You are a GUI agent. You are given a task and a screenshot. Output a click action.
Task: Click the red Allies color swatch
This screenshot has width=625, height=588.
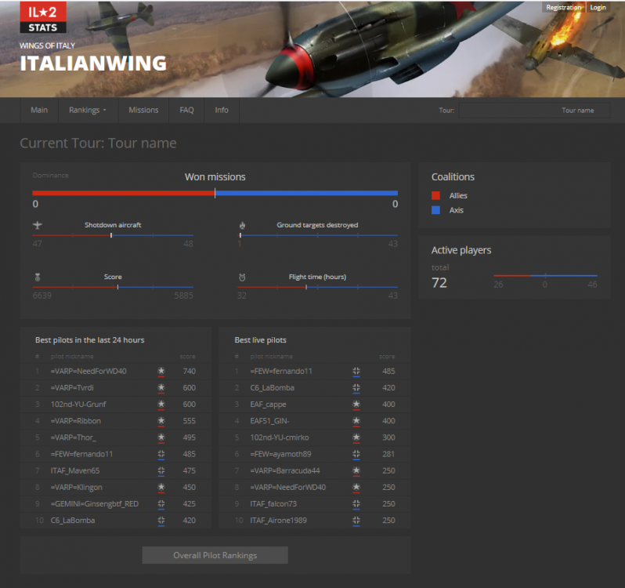point(436,196)
